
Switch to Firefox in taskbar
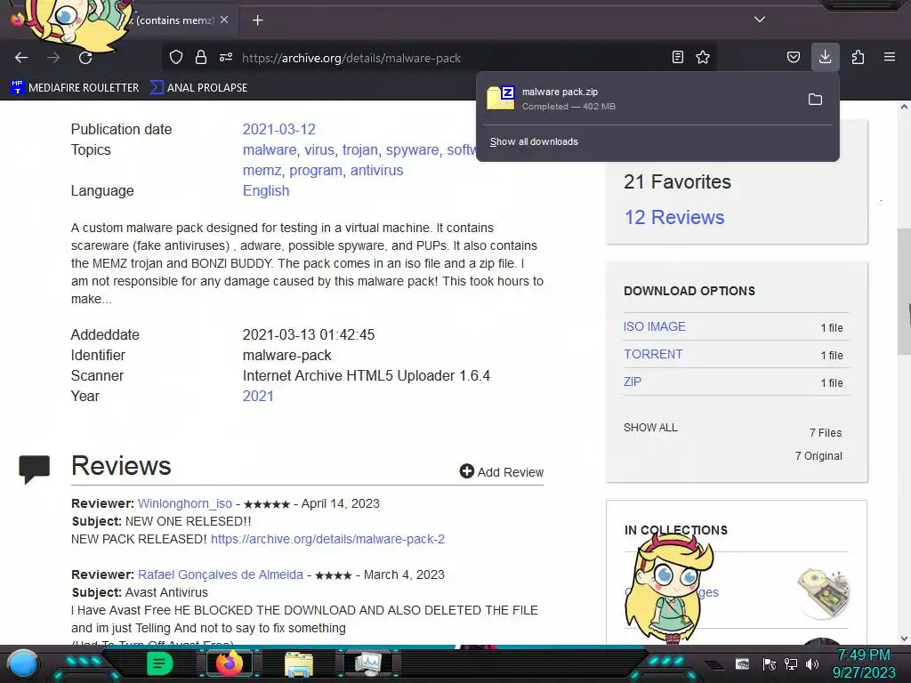229,663
